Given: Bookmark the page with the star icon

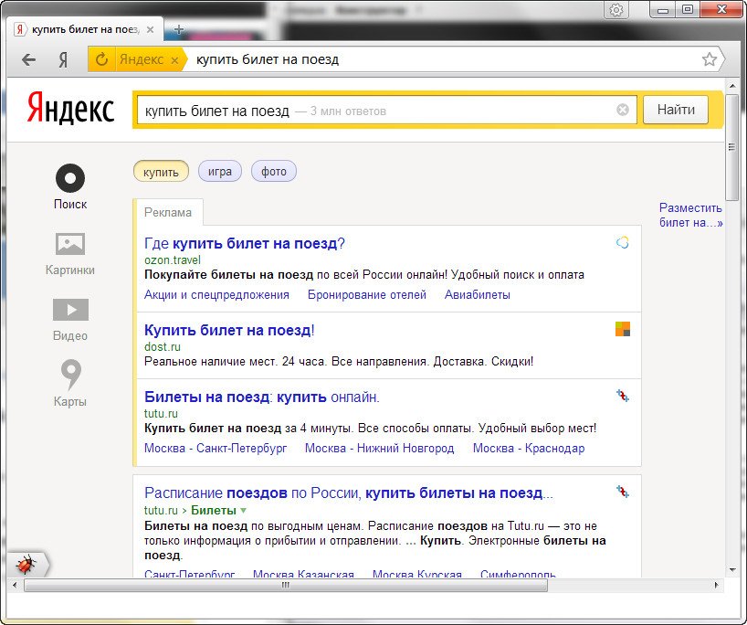Looking at the screenshot, I should pyautogui.click(x=709, y=59).
